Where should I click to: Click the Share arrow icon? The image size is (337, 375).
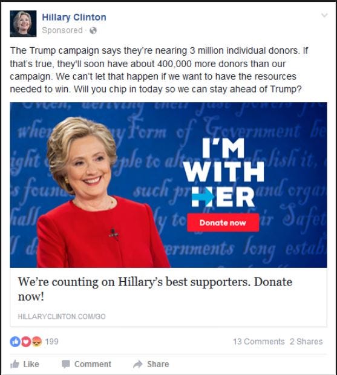click(138, 364)
